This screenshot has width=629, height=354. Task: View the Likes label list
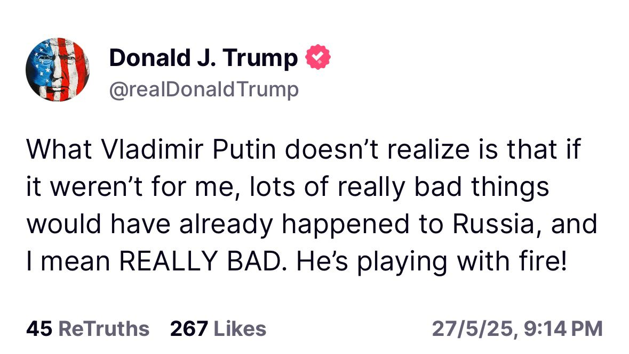pyautogui.click(x=240, y=329)
